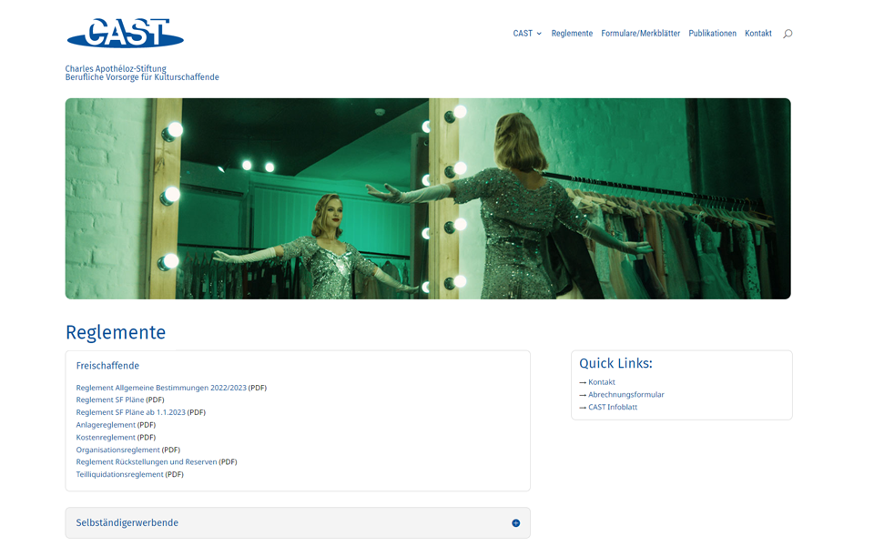
Task: Open the Teilliquidationsreglement link
Action: coord(119,475)
